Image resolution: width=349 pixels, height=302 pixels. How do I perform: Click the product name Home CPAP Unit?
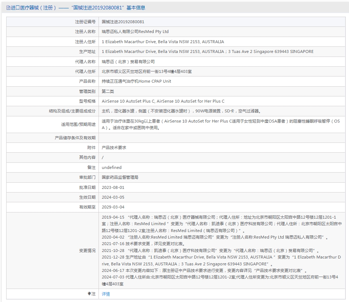pyautogui.click(x=136, y=81)
